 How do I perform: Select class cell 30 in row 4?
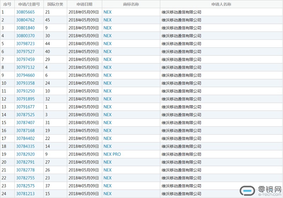55,36
